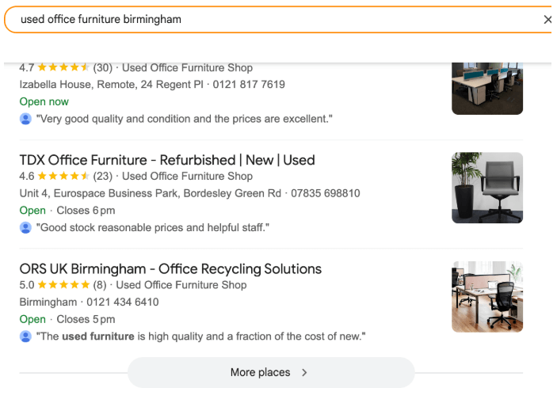The image size is (557, 407).
Task: Click the search field with "used office furniture birmingham"
Action: (269, 19)
